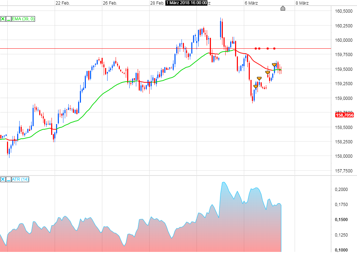Click the green X button beside EMA label
The height and width of the screenshot is (254, 357).
(x=3, y=19)
